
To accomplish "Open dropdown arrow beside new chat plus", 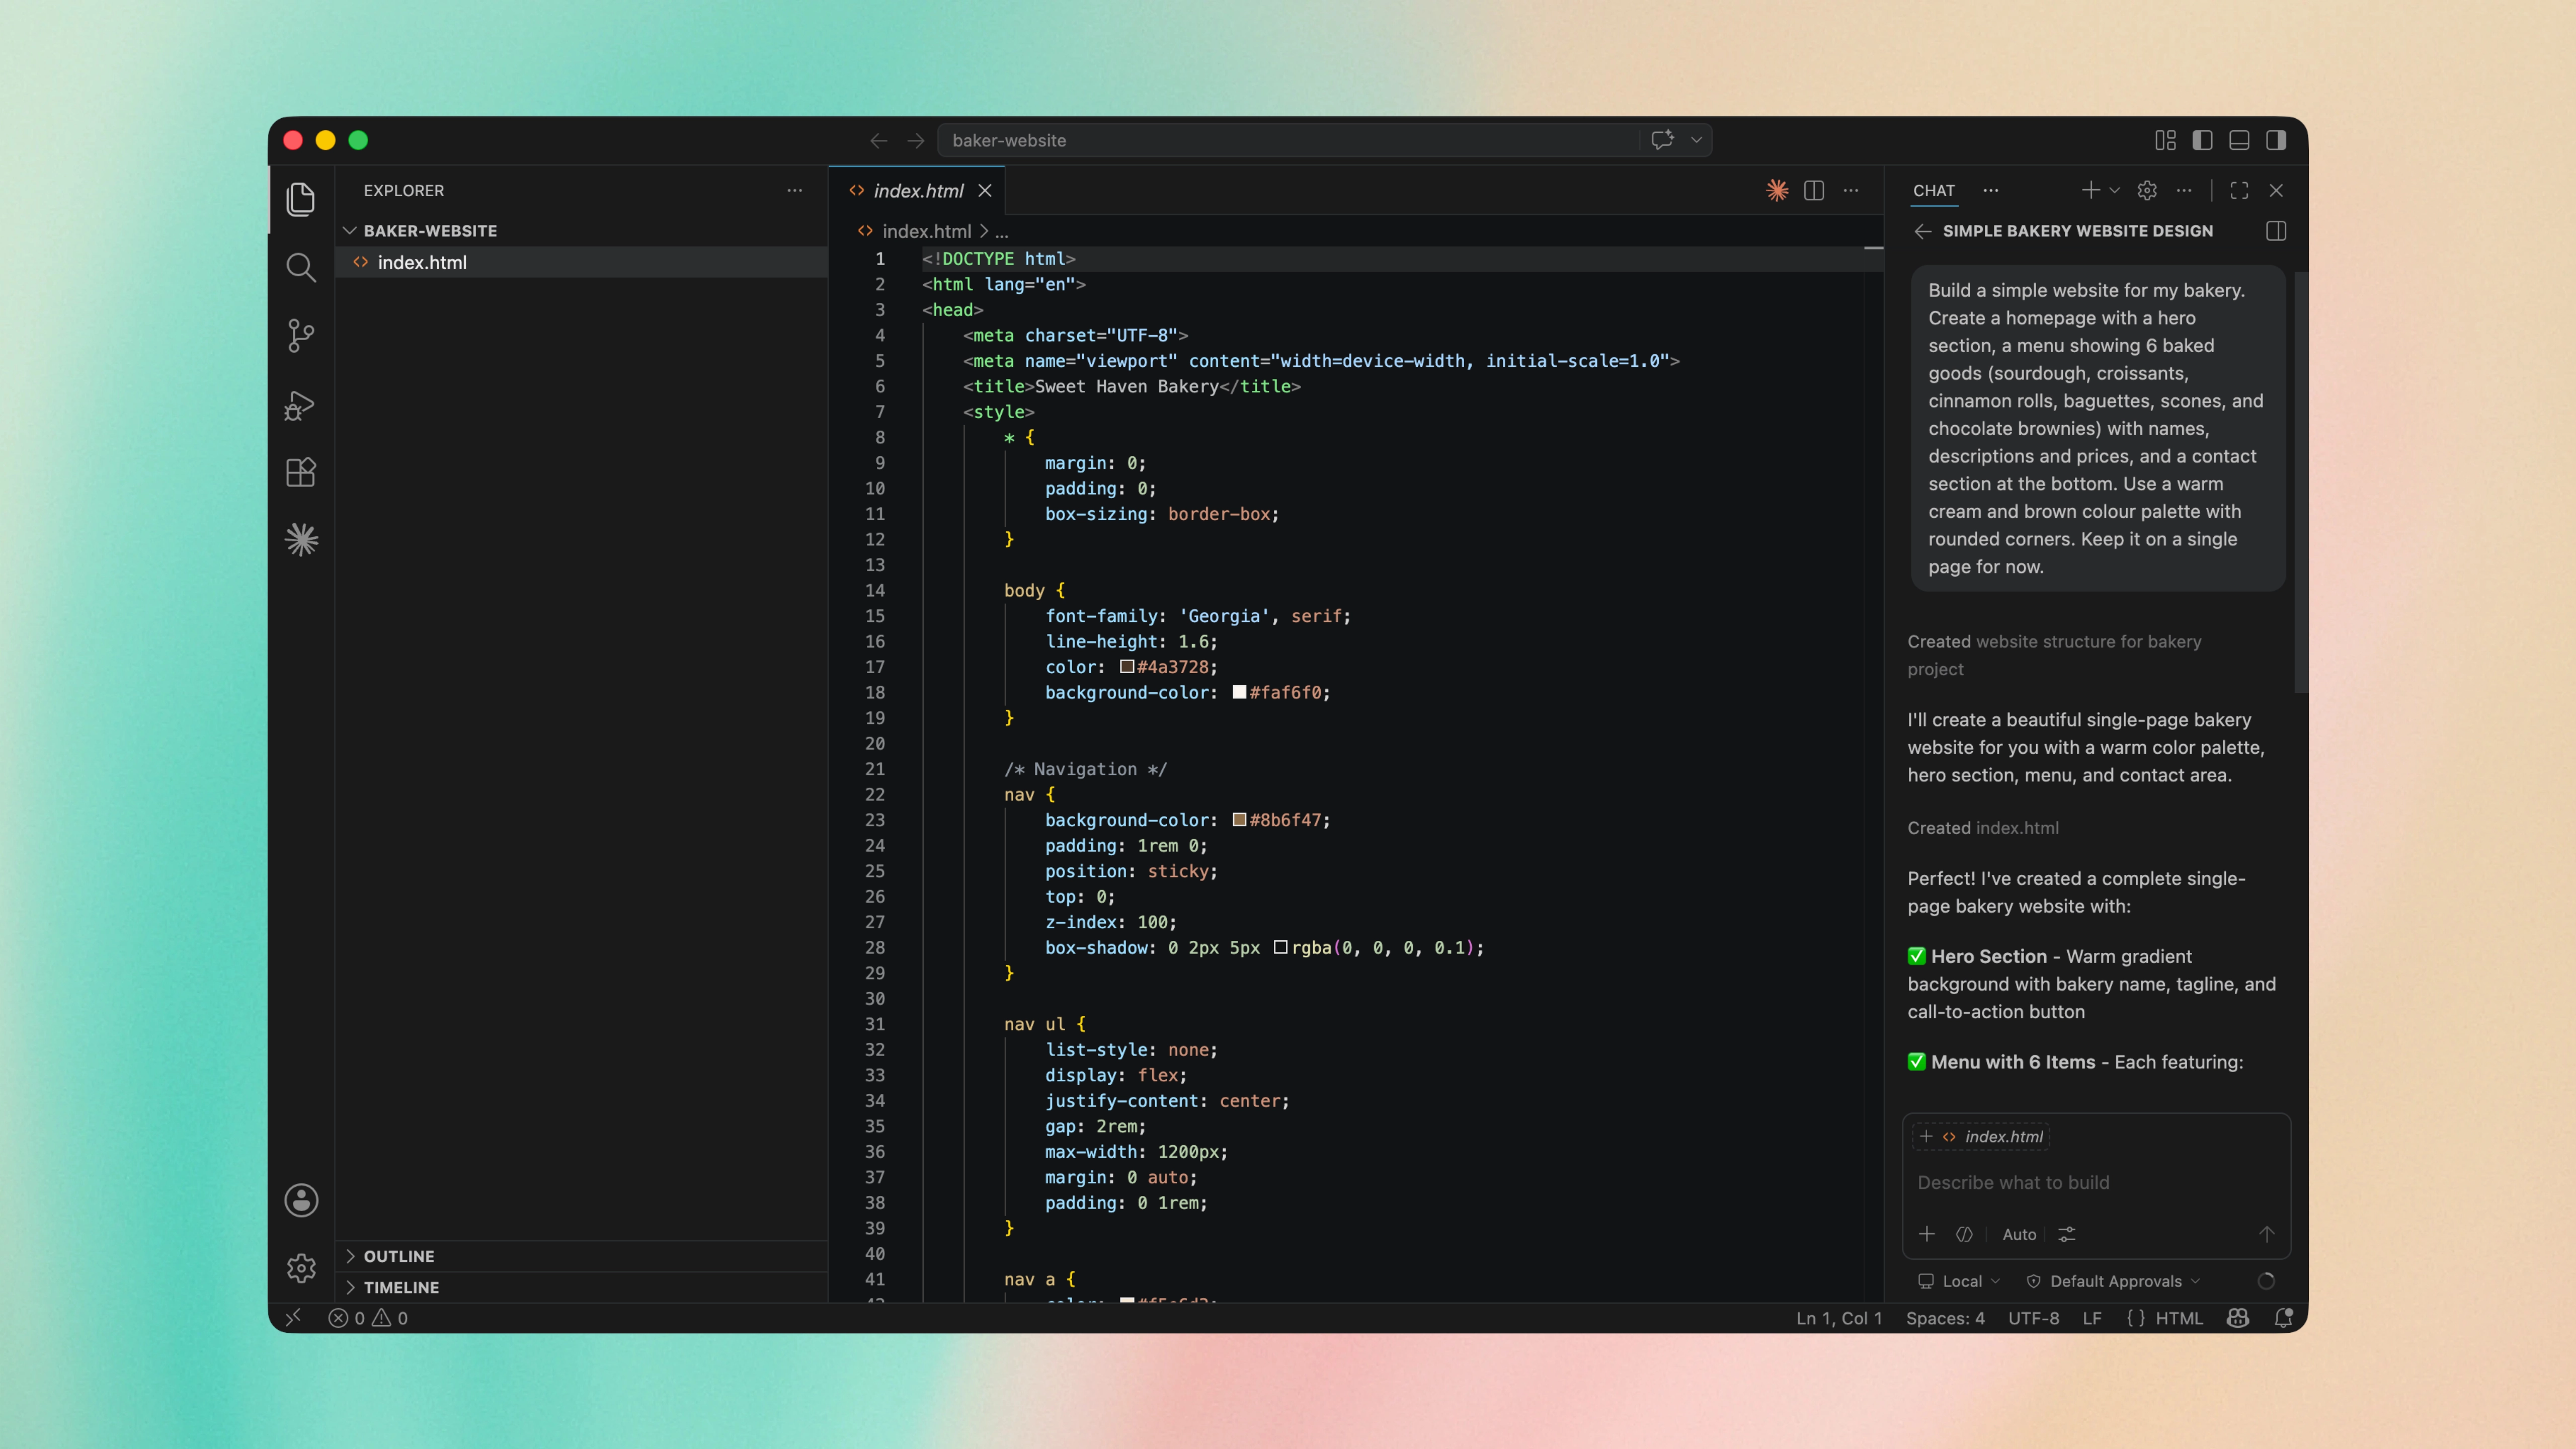I will pos(2114,190).
